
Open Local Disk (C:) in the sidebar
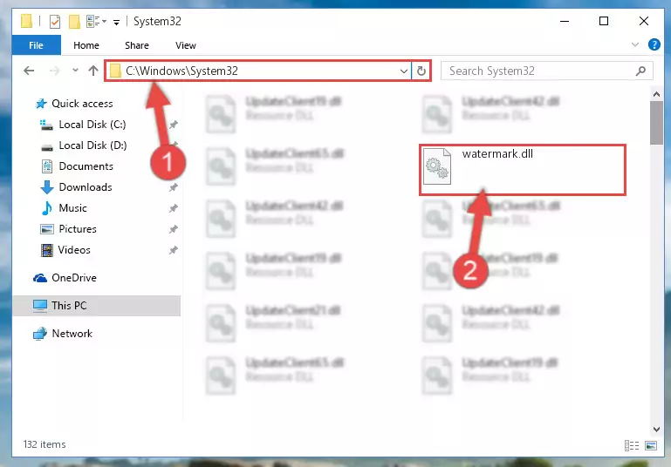(84, 125)
